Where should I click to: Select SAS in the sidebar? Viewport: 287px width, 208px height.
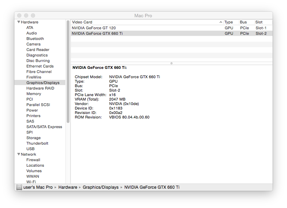point(30,121)
